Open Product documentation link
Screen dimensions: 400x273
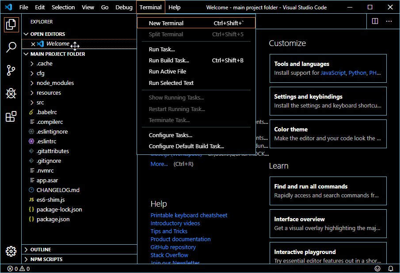[181, 239]
